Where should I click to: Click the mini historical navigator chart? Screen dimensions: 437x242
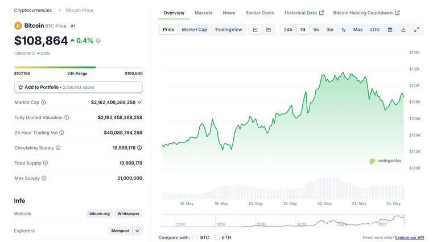point(283,221)
